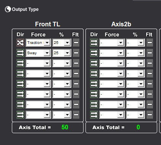Open percent dropdown in Front TL third row

pyautogui.click(x=62, y=63)
